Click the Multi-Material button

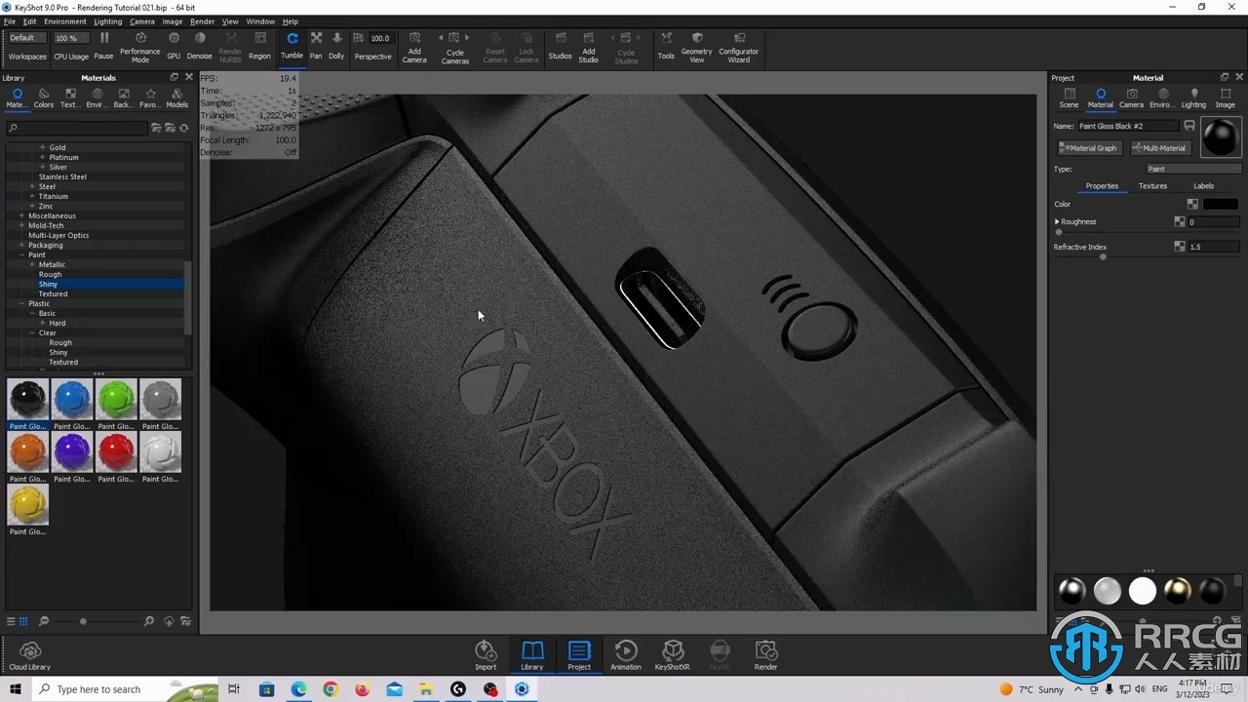click(x=1160, y=148)
